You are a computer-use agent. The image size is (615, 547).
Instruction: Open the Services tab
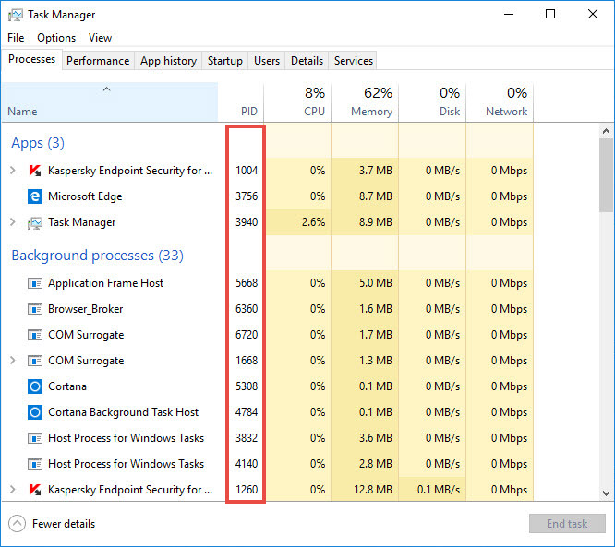[353, 61]
